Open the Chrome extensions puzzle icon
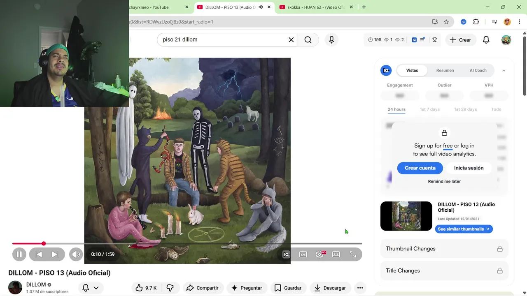 coord(476,22)
